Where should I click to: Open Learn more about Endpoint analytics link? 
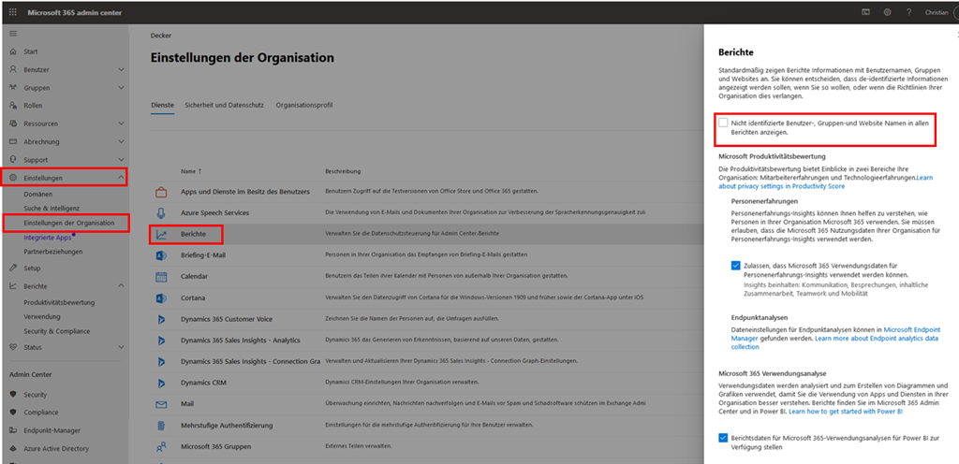[834, 341]
